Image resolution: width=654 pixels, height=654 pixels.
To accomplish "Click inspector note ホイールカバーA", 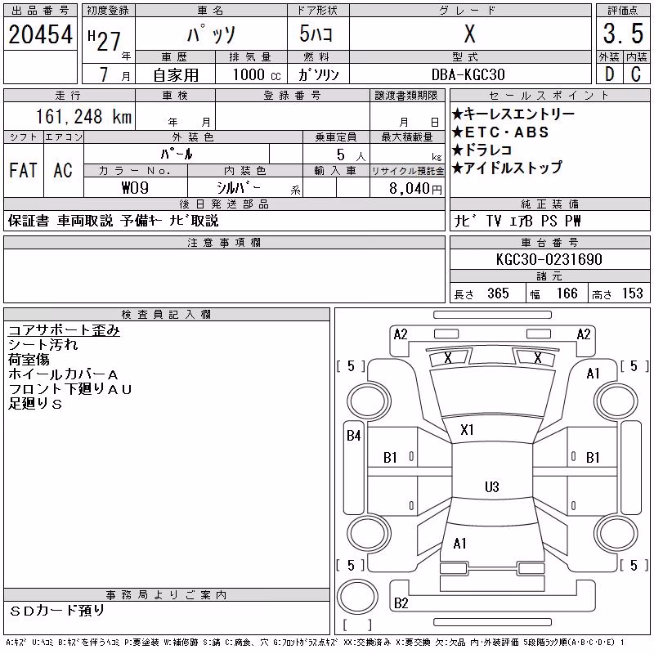I will pos(63,374).
